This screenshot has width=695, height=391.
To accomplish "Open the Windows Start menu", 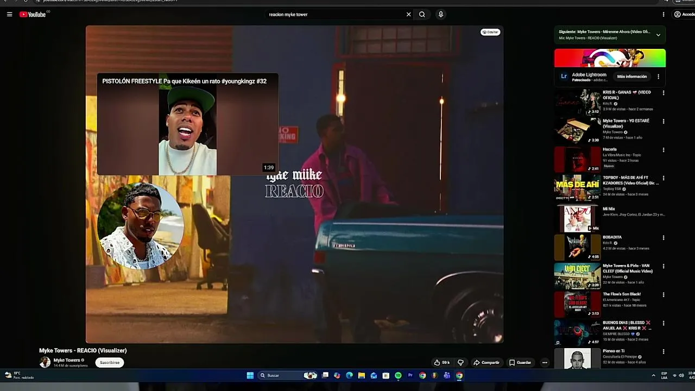I will (x=250, y=375).
